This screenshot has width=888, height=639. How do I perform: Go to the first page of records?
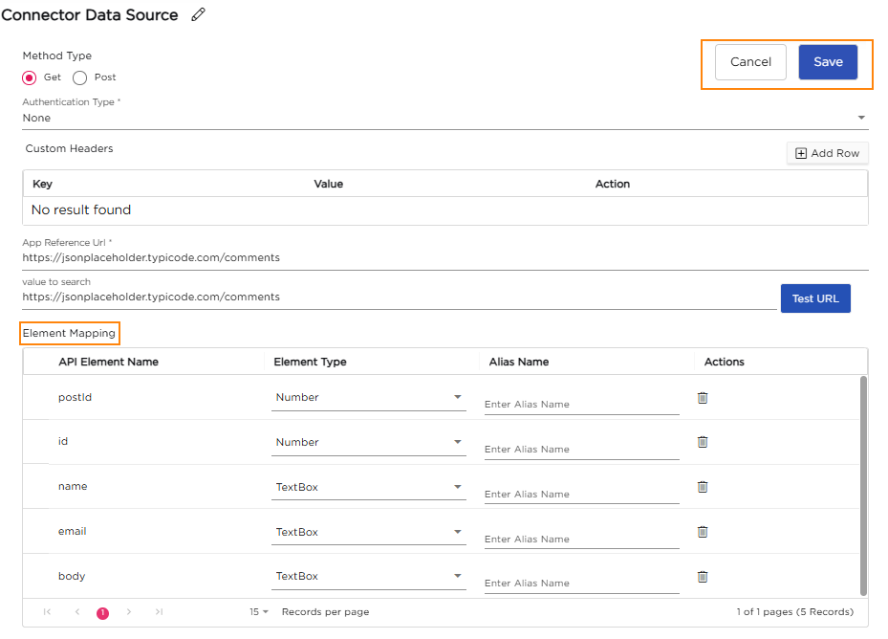click(x=47, y=612)
